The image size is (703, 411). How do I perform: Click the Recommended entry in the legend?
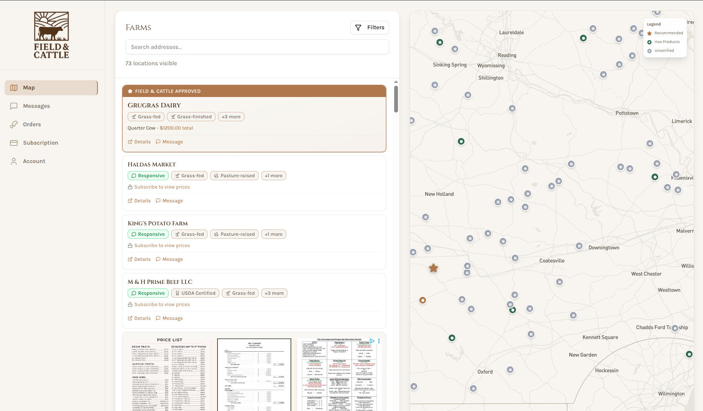click(665, 33)
